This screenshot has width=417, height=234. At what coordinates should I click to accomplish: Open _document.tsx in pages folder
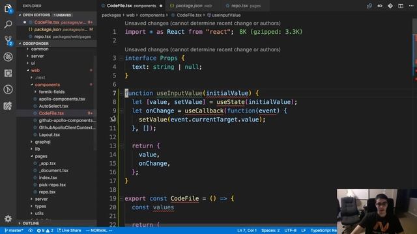(x=53, y=170)
